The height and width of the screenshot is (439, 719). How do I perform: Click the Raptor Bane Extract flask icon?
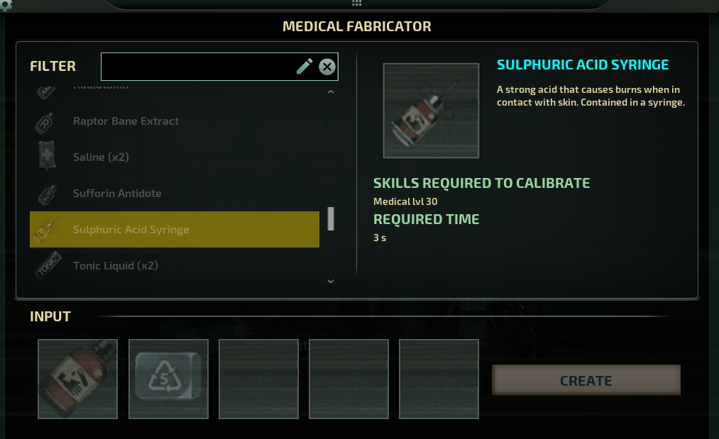45,121
